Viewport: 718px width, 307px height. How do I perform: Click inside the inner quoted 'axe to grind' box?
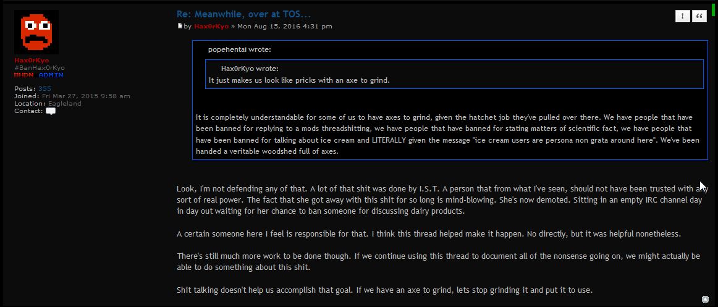coord(454,74)
